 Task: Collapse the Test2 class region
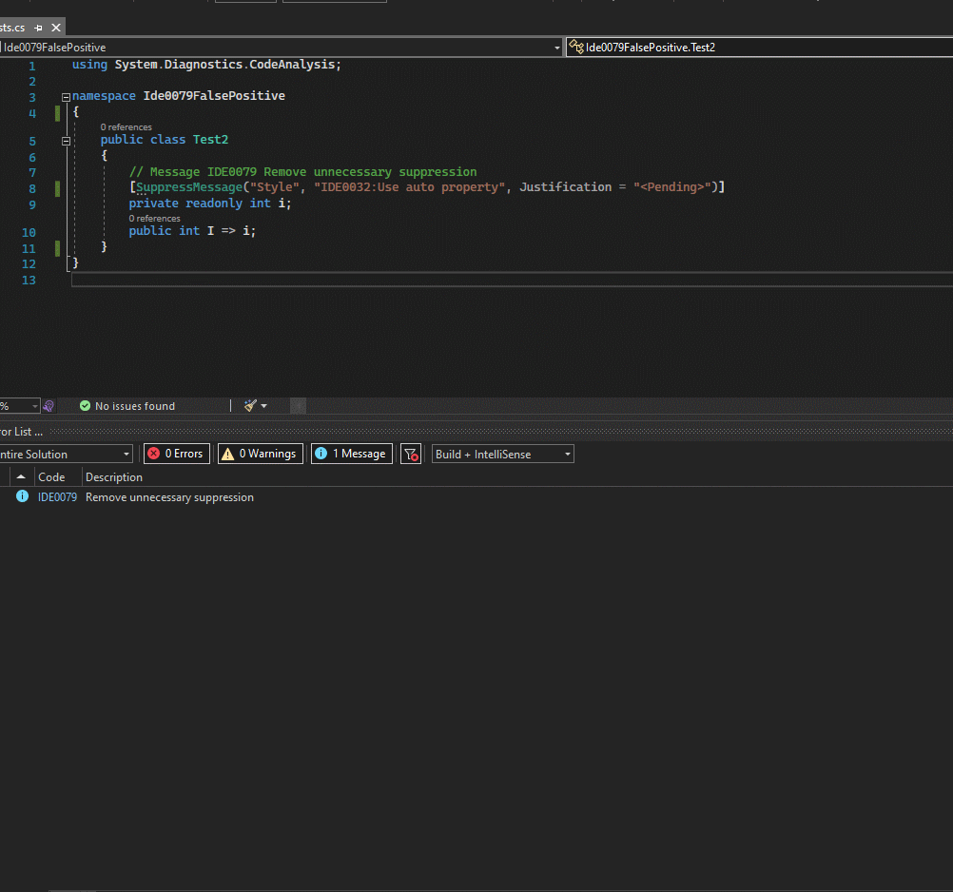click(65, 140)
